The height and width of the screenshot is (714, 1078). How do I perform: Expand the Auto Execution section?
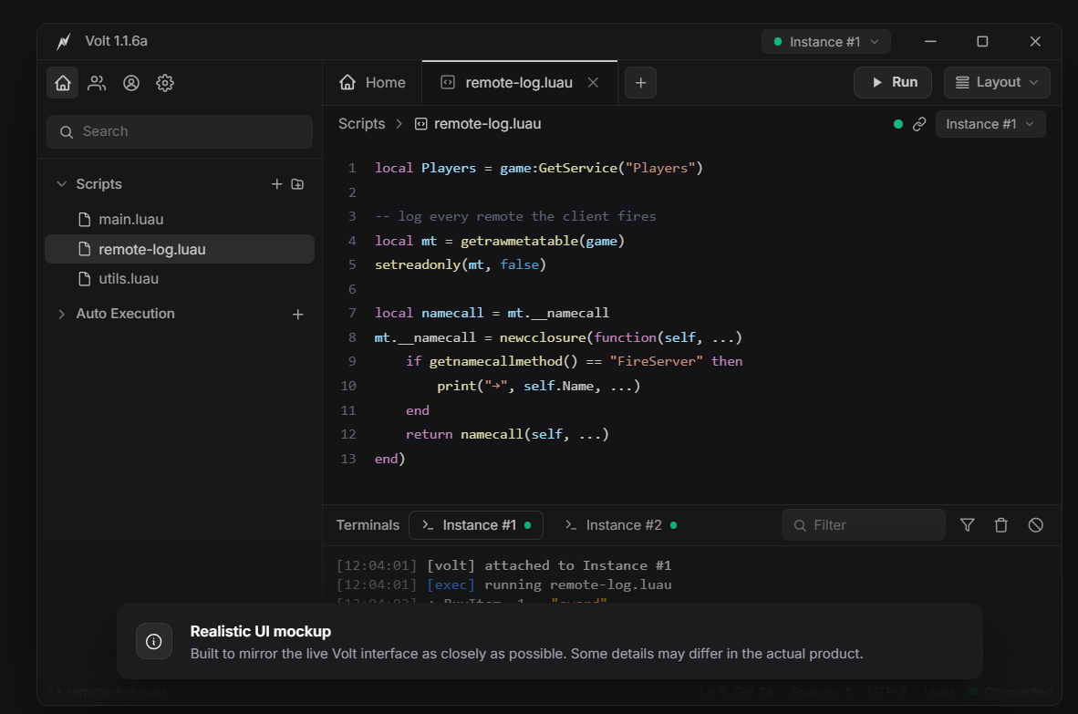pos(62,314)
